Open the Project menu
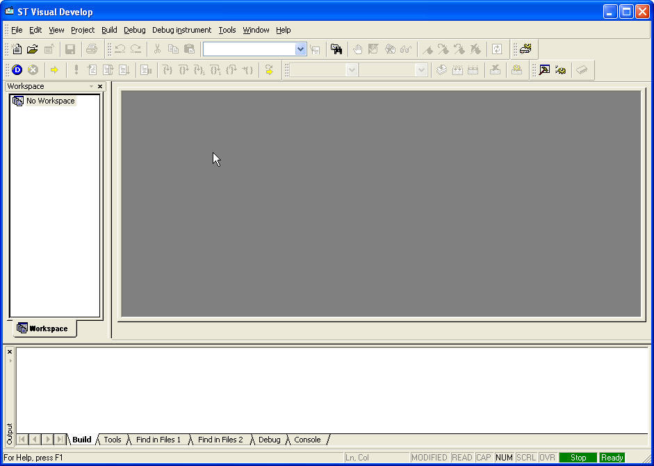654x466 pixels. tap(83, 30)
